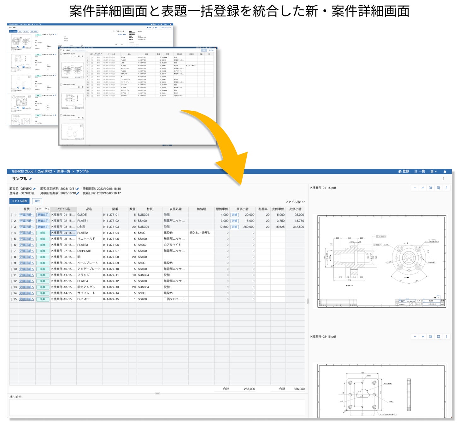459x425 pixels.
Task: Click the 社内メモ text area
Action: pos(157,407)
